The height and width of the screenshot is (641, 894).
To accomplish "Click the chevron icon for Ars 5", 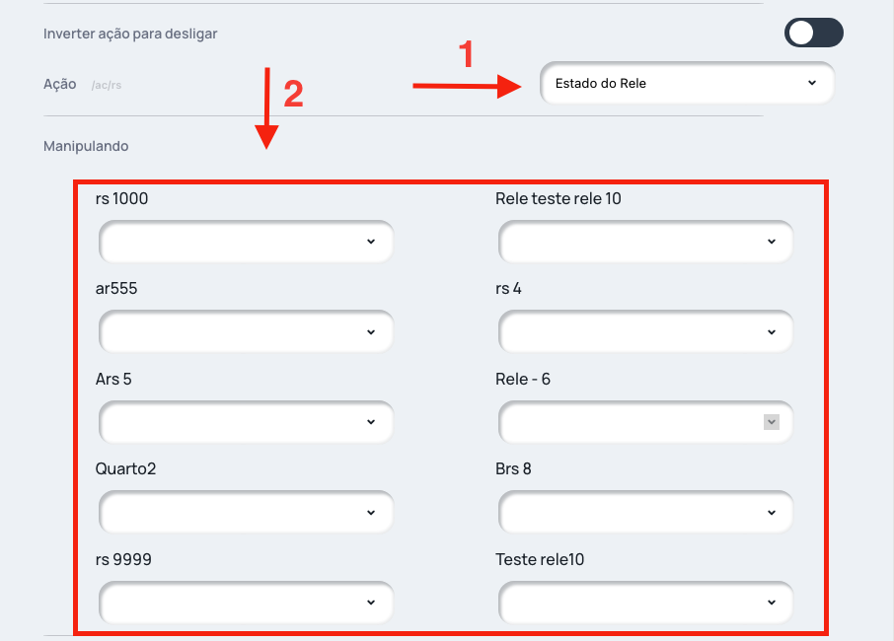I will click(x=371, y=422).
